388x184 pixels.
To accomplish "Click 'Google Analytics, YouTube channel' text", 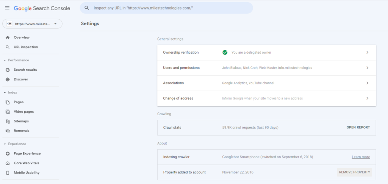I will (x=248, y=83).
